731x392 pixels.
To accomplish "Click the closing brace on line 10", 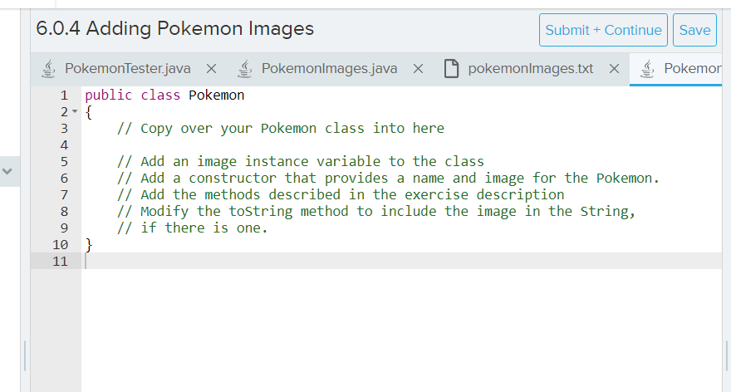I will coord(89,245).
